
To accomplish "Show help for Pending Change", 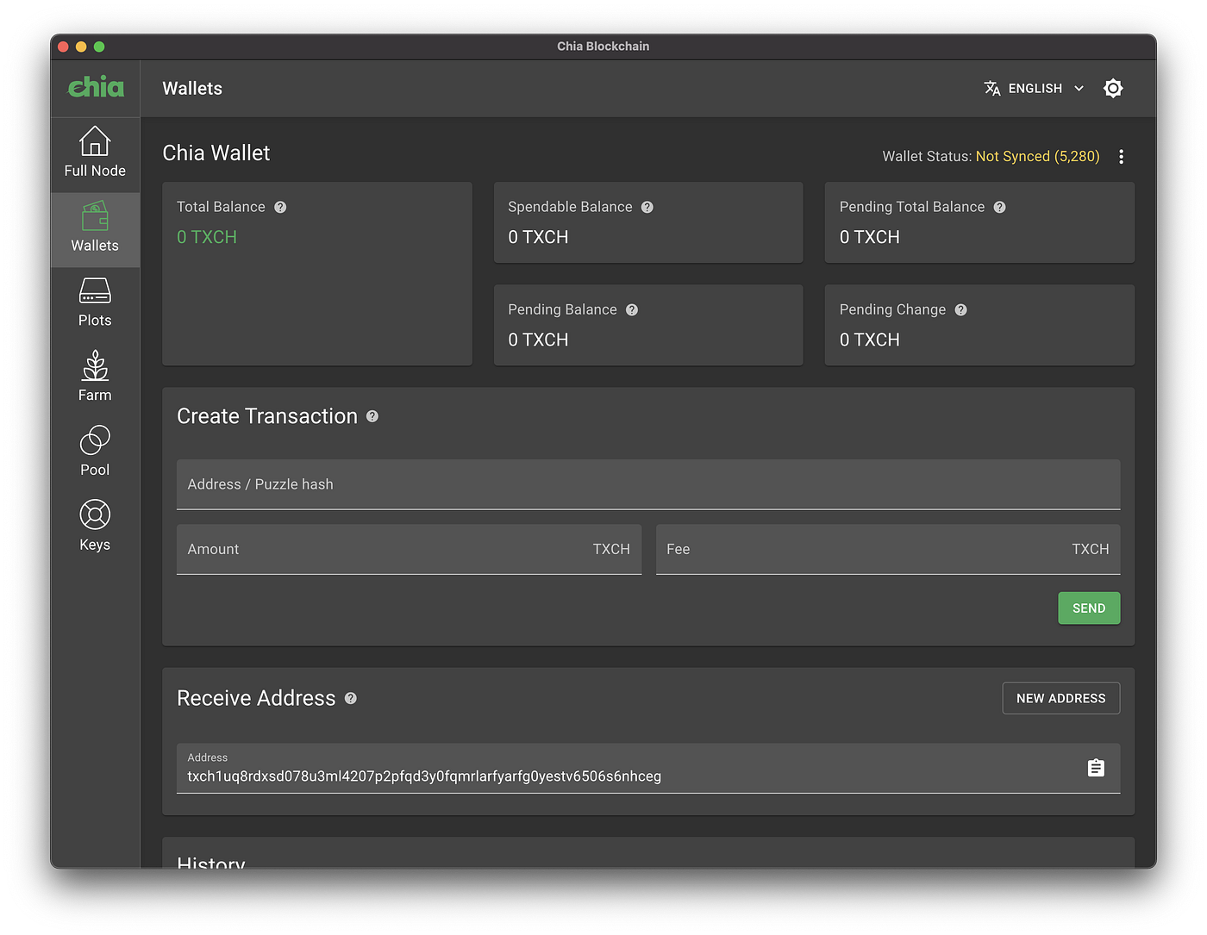I will [960, 309].
